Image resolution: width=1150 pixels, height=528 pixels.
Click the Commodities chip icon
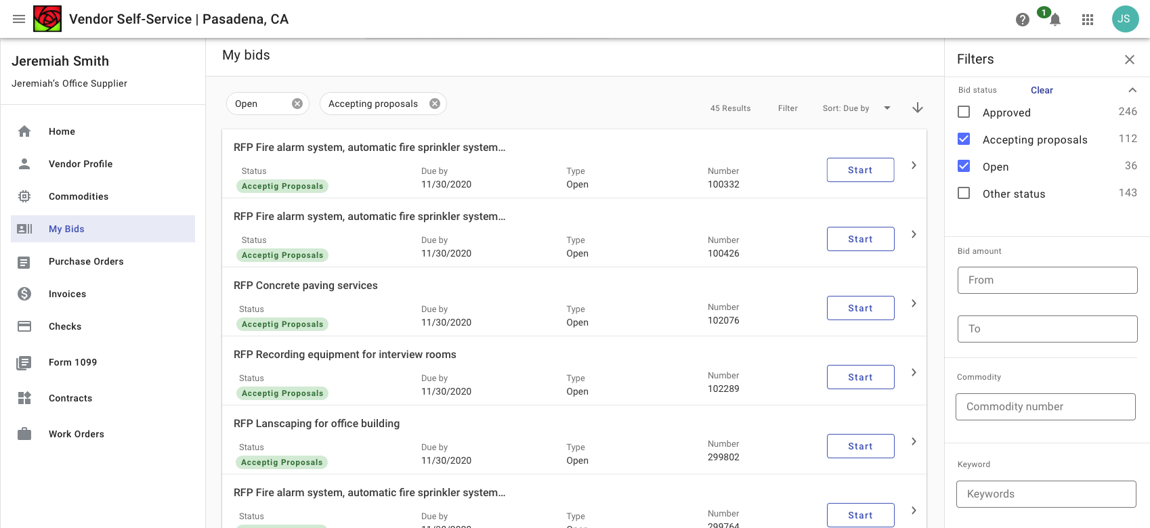pyautogui.click(x=24, y=196)
